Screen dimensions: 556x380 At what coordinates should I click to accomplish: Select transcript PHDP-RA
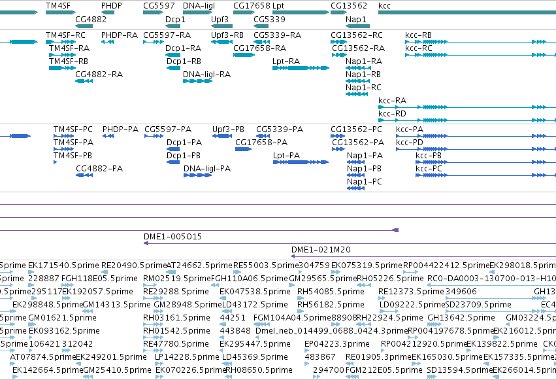[120, 35]
